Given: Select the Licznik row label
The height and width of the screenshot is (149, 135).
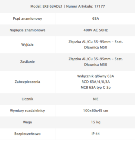Looking at the screenshot, I should coord(27,99).
